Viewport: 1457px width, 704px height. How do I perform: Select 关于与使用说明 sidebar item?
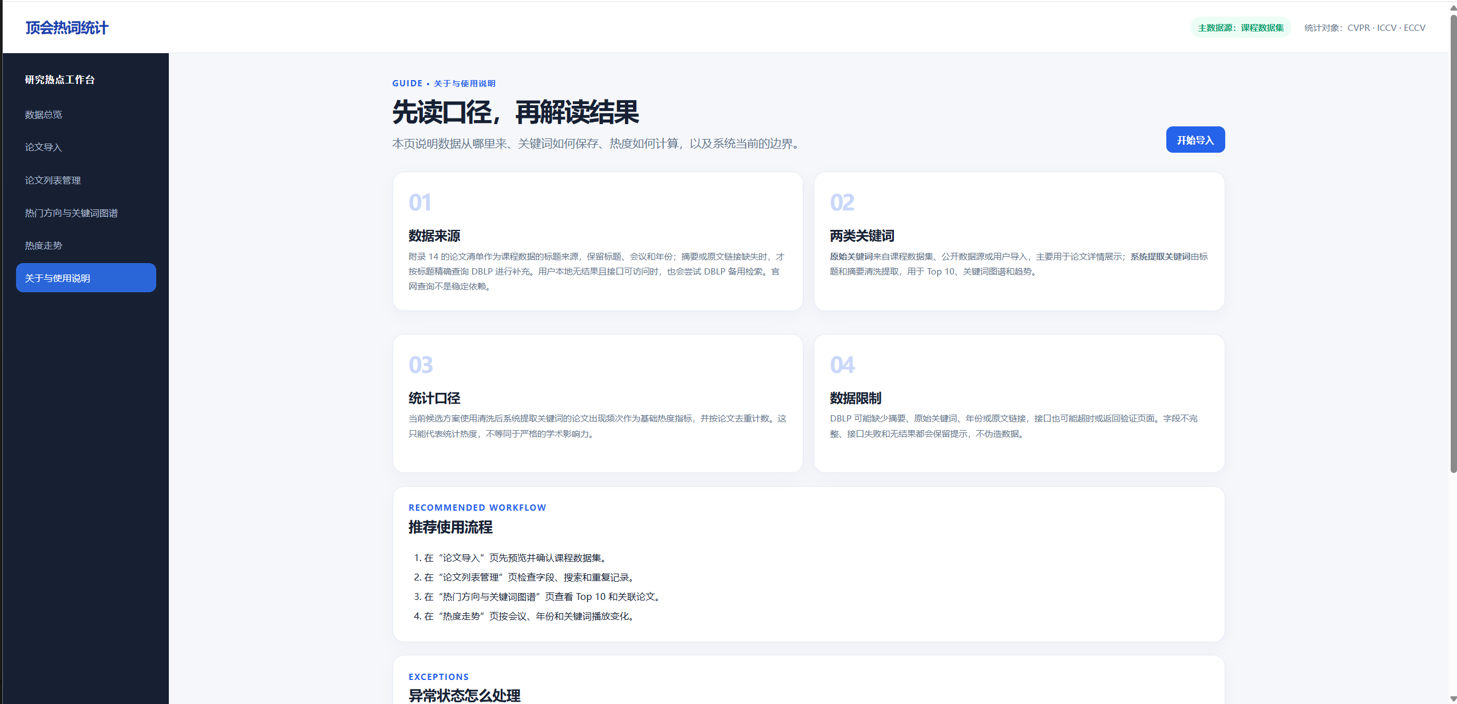[x=86, y=278]
